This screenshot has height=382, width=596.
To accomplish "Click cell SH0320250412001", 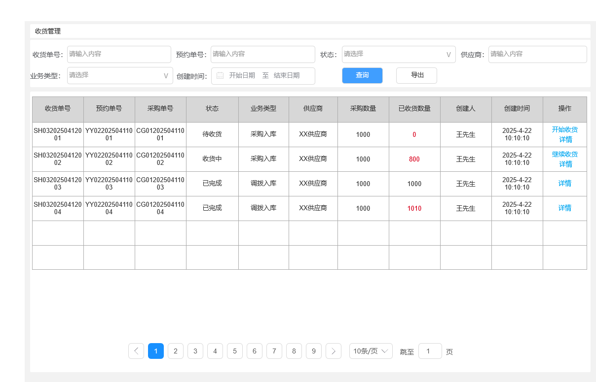I will (x=58, y=134).
